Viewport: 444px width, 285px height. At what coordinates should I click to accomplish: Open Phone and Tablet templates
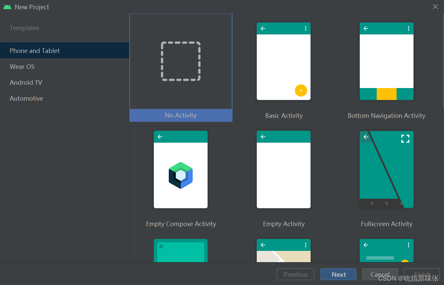(x=64, y=51)
